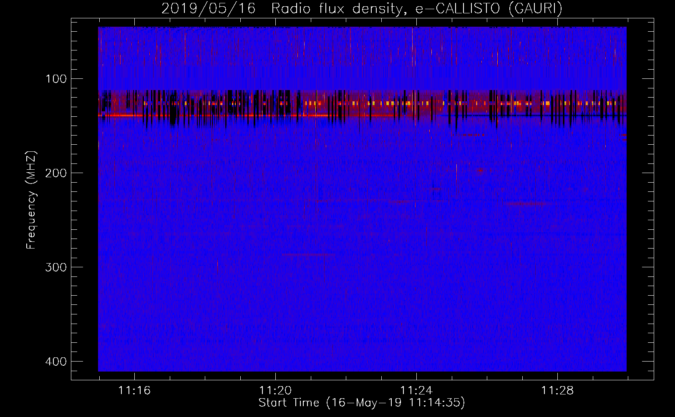Select the 300 frequency axis label
The image size is (675, 417).
56,267
